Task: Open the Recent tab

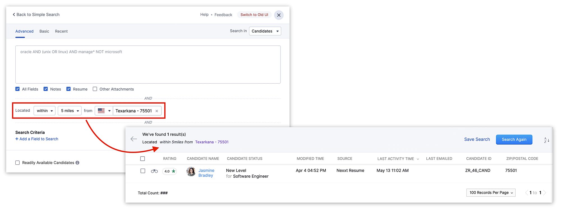Action: click(x=61, y=31)
